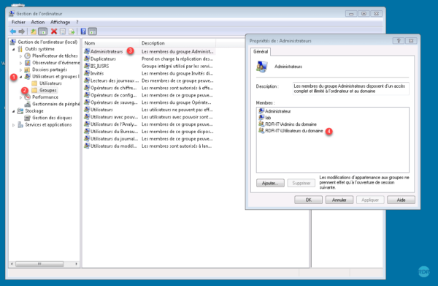Select the IIS_IUSRS group row
Viewport: 438px width, 286px height.
150,66
